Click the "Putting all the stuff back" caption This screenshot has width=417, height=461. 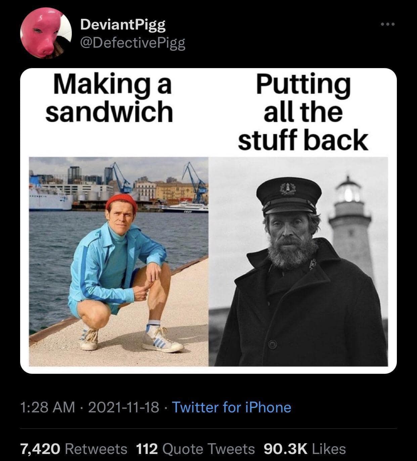pos(303,112)
